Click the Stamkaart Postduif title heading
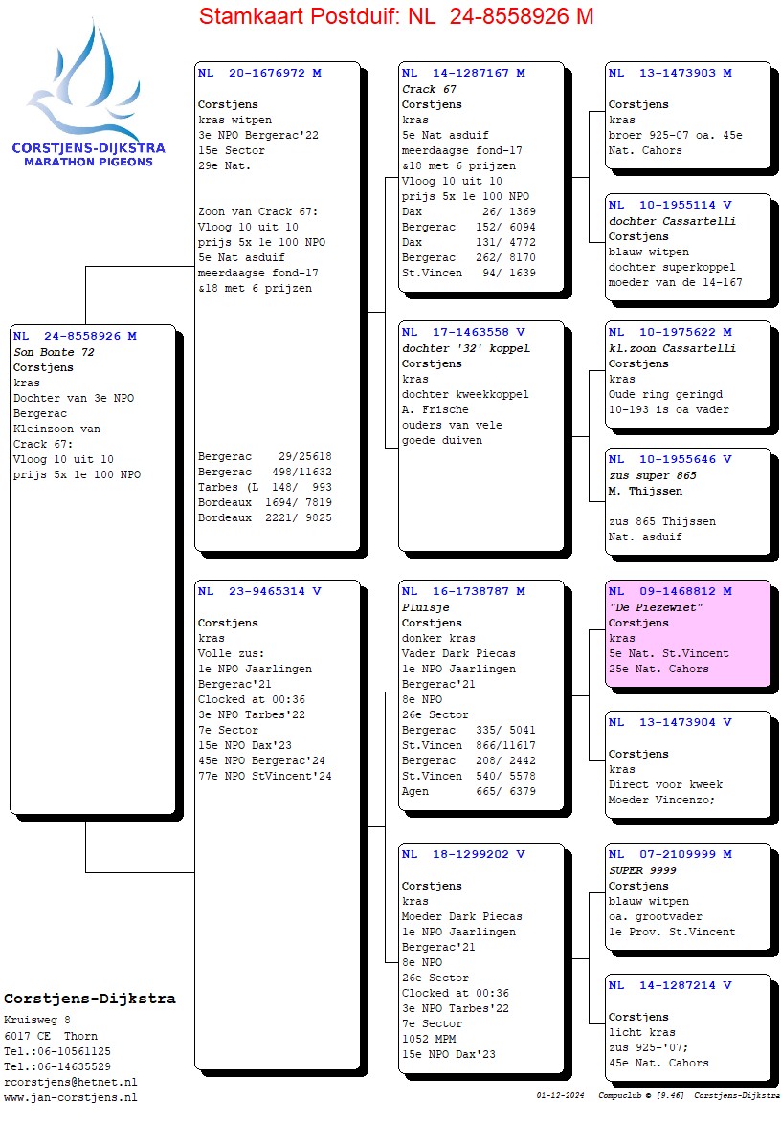Screen dimensions: 781x1121 point(395,16)
